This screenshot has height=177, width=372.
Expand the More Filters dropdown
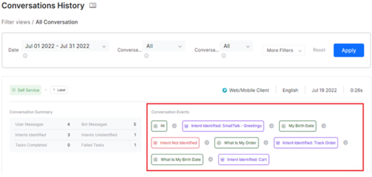pos(284,51)
